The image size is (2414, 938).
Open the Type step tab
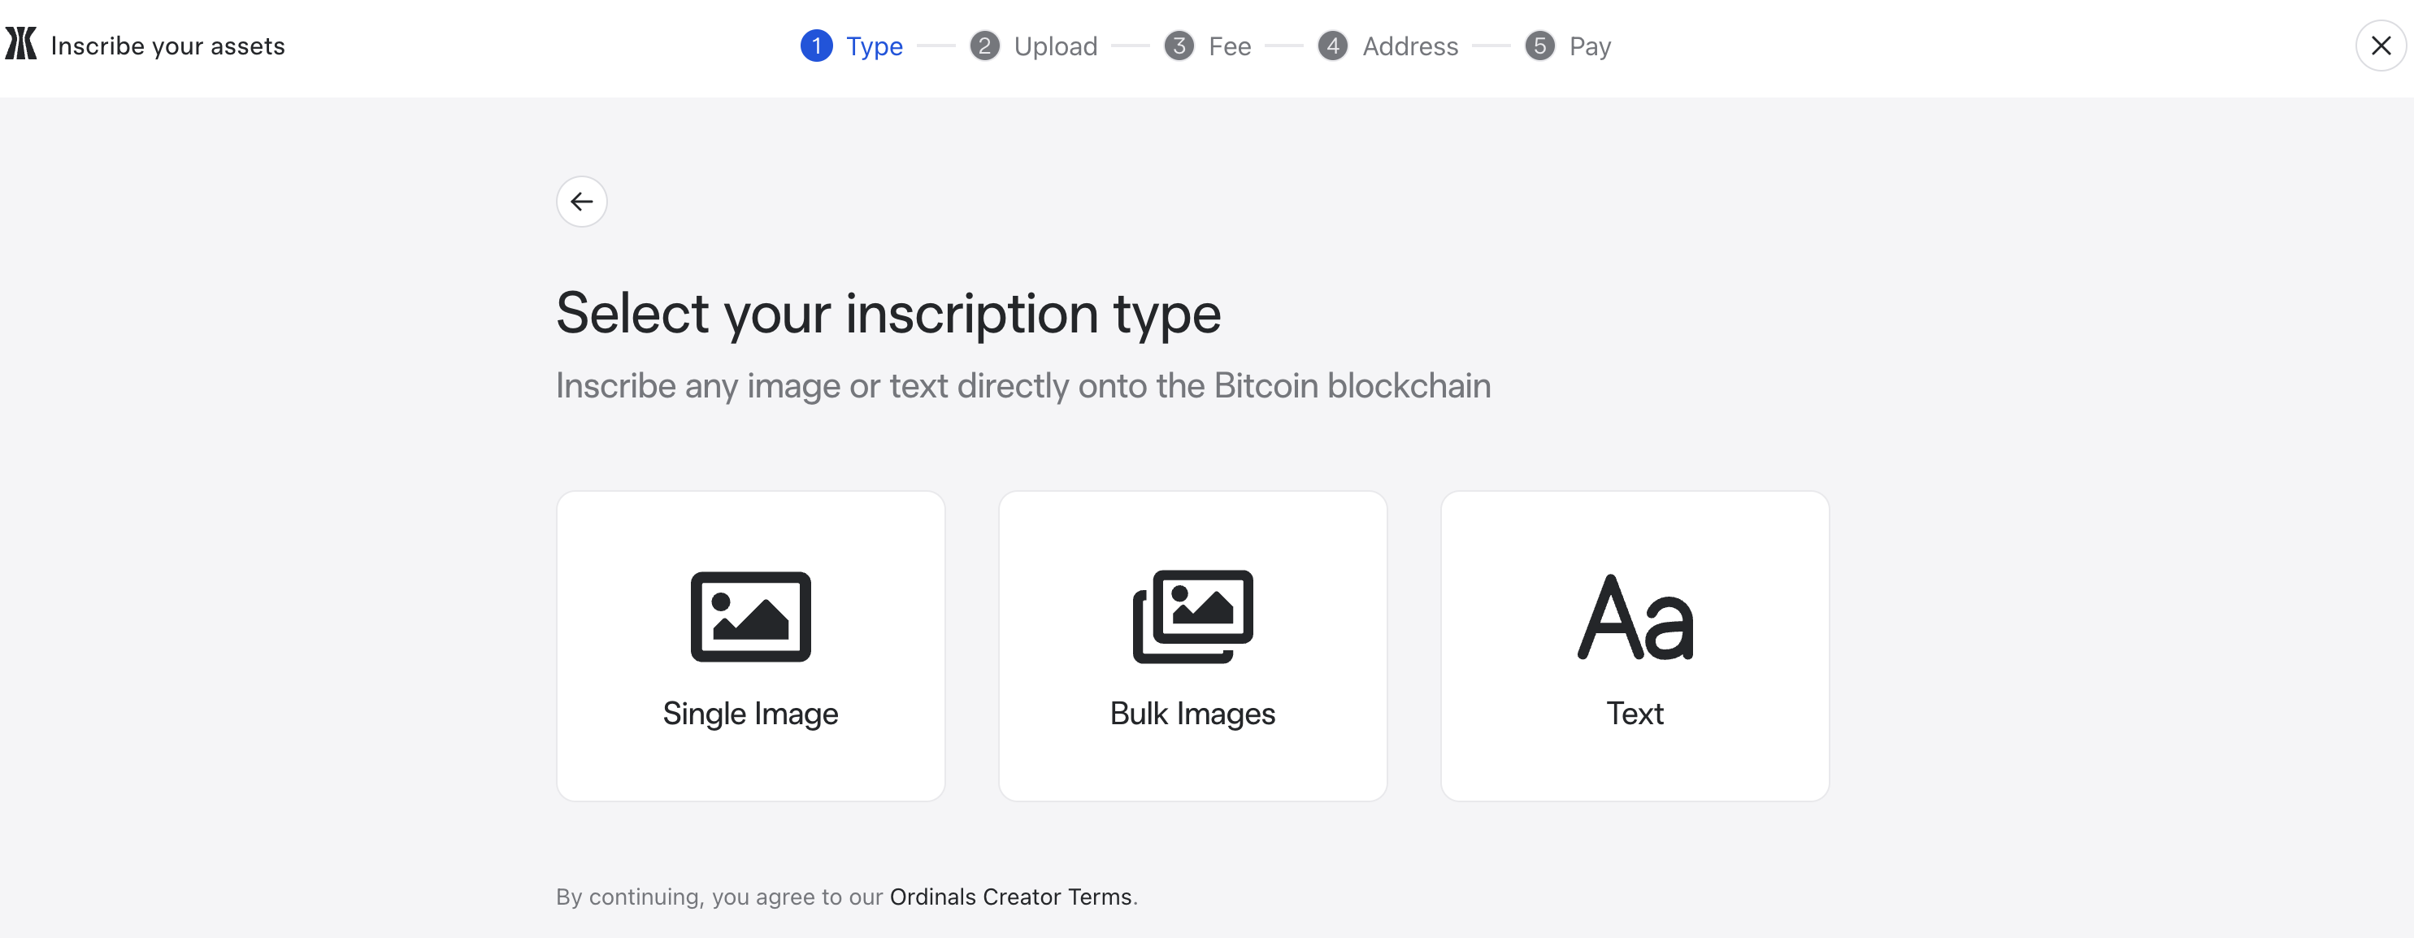coord(875,47)
